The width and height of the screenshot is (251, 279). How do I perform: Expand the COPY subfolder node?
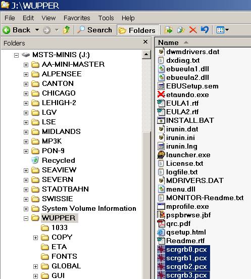(35, 238)
